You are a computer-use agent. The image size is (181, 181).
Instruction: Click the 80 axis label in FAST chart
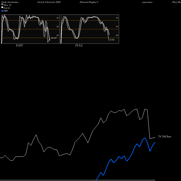(58, 18)
